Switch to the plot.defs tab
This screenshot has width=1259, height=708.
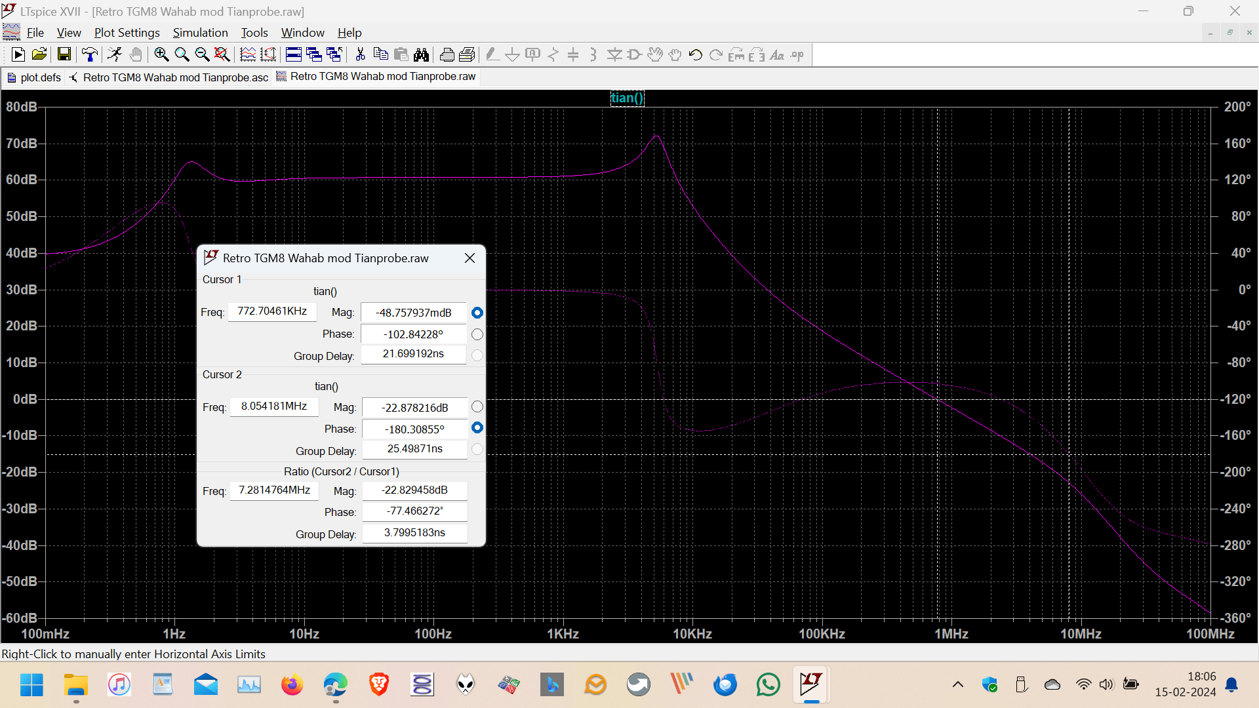pos(34,77)
